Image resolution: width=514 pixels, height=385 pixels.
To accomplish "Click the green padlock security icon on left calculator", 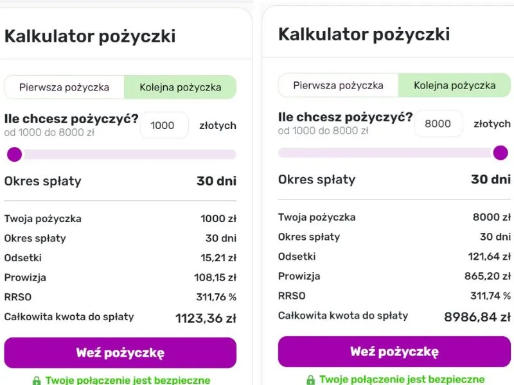I will [35, 379].
